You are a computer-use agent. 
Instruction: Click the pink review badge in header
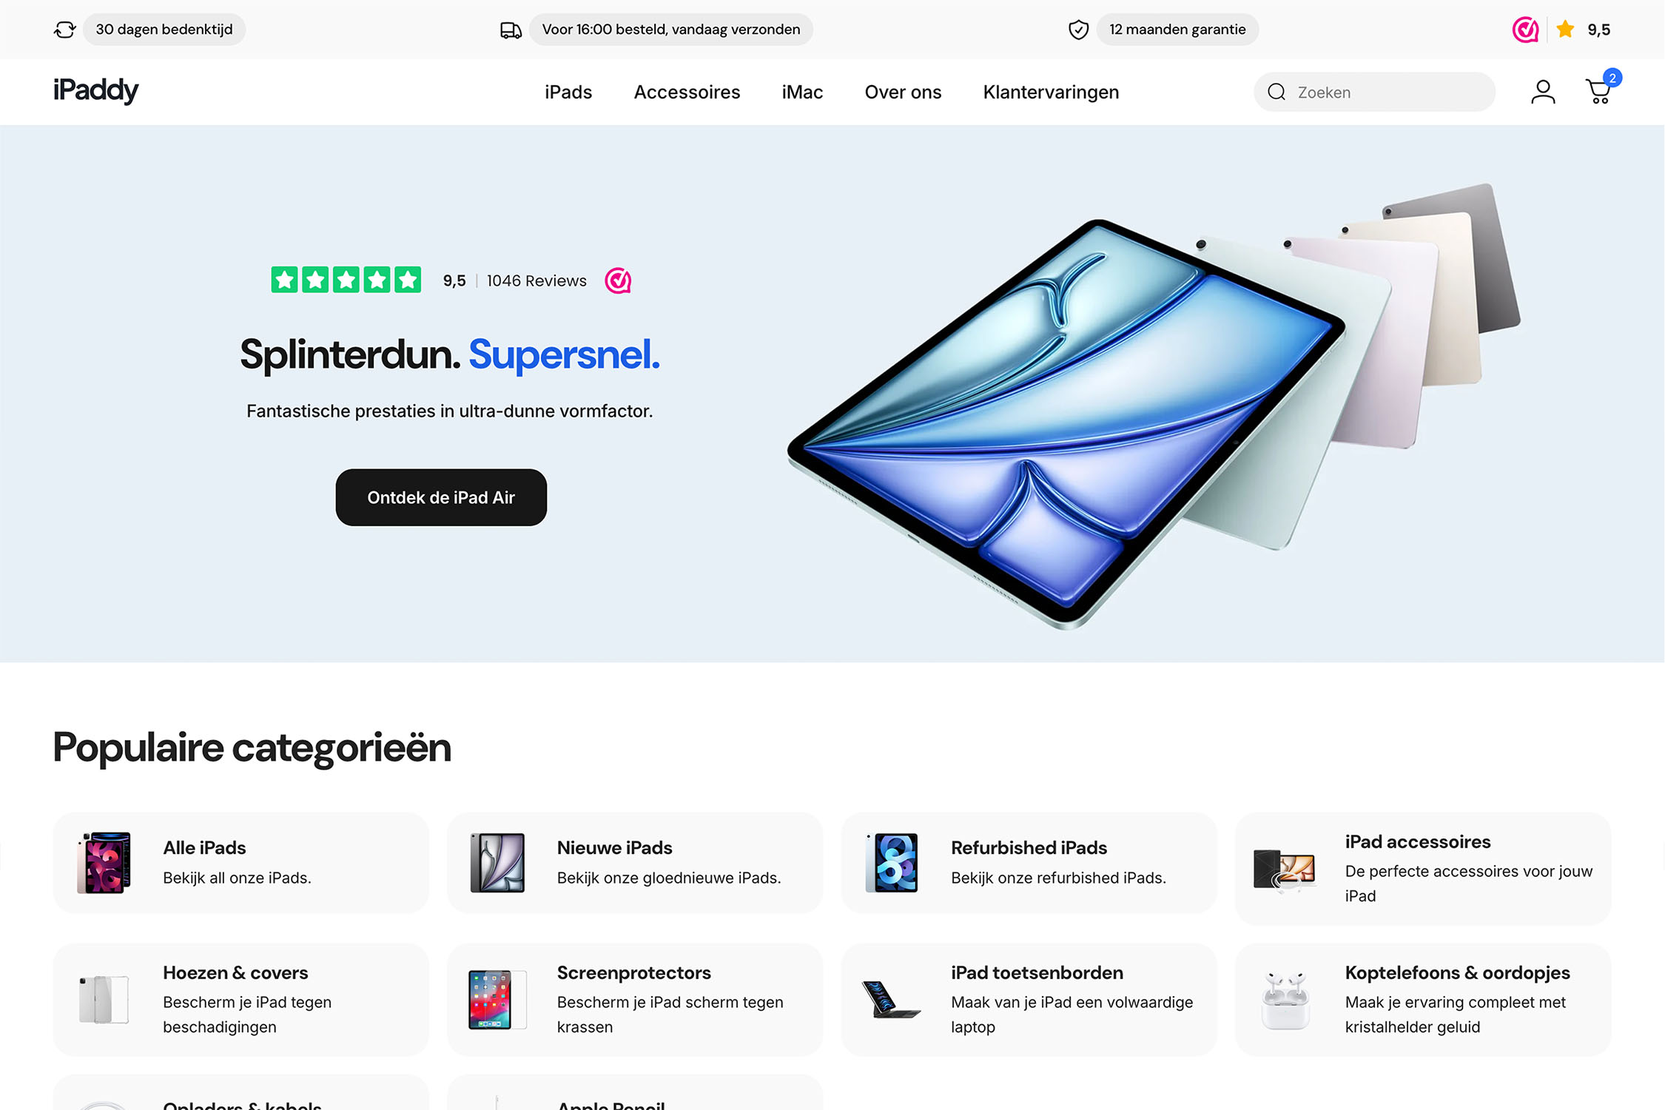(1525, 30)
